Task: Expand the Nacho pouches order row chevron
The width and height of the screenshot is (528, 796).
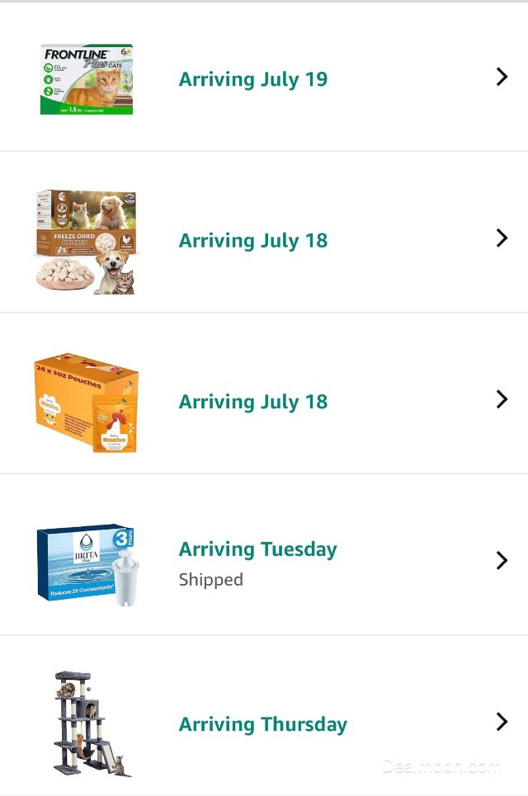Action: [502, 399]
